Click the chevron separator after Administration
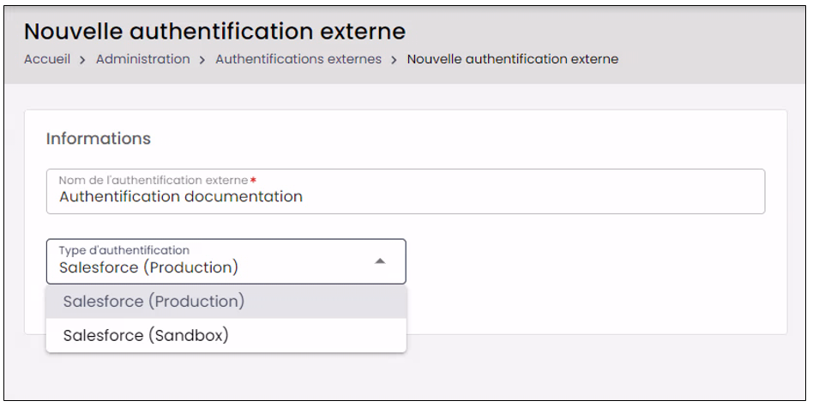The width and height of the screenshot is (813, 407). click(202, 60)
